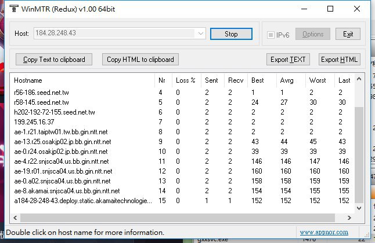The image size is (375, 243).
Task: Click the Loss % column header
Action: (186, 80)
